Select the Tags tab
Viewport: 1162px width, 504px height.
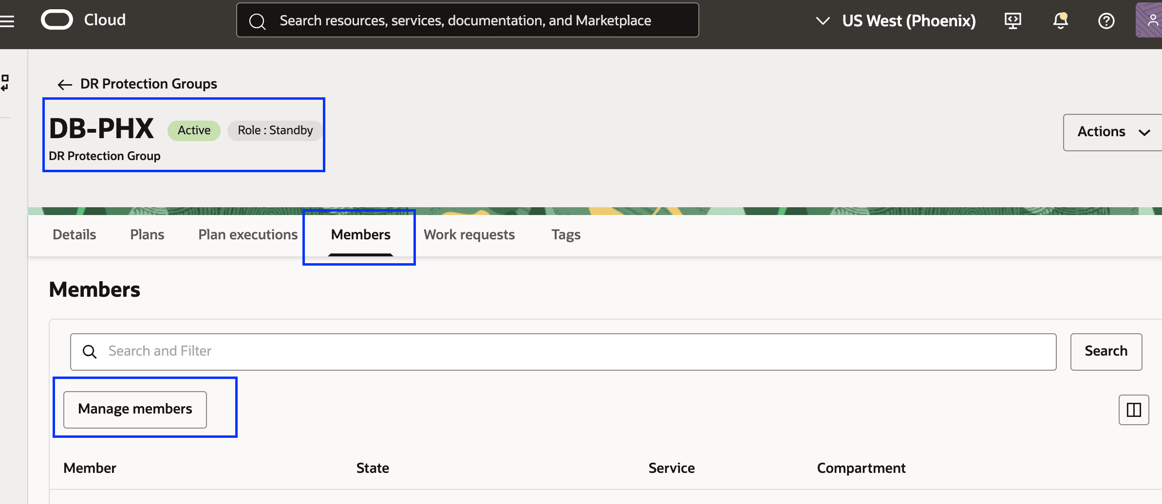(x=566, y=235)
